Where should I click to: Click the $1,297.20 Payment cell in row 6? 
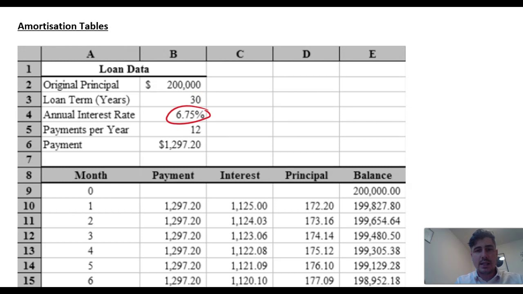[173, 145]
